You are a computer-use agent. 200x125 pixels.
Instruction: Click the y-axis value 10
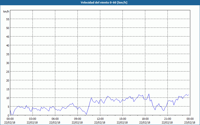point(8,98)
